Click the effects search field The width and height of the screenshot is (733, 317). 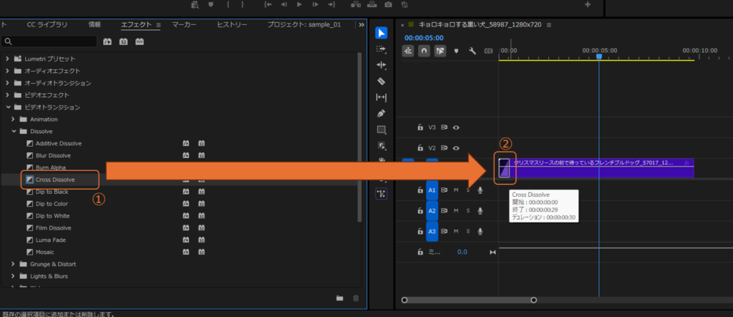[50, 42]
